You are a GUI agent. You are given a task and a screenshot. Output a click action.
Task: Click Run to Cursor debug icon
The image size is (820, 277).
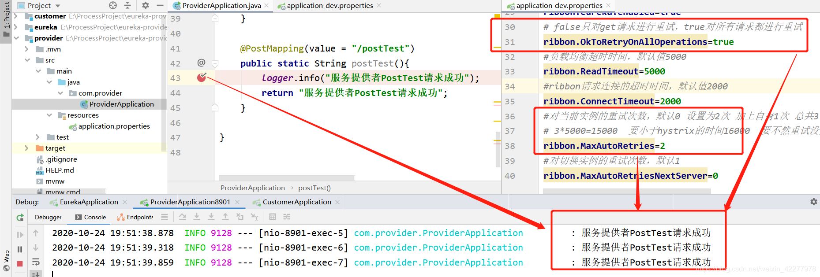click(255, 217)
